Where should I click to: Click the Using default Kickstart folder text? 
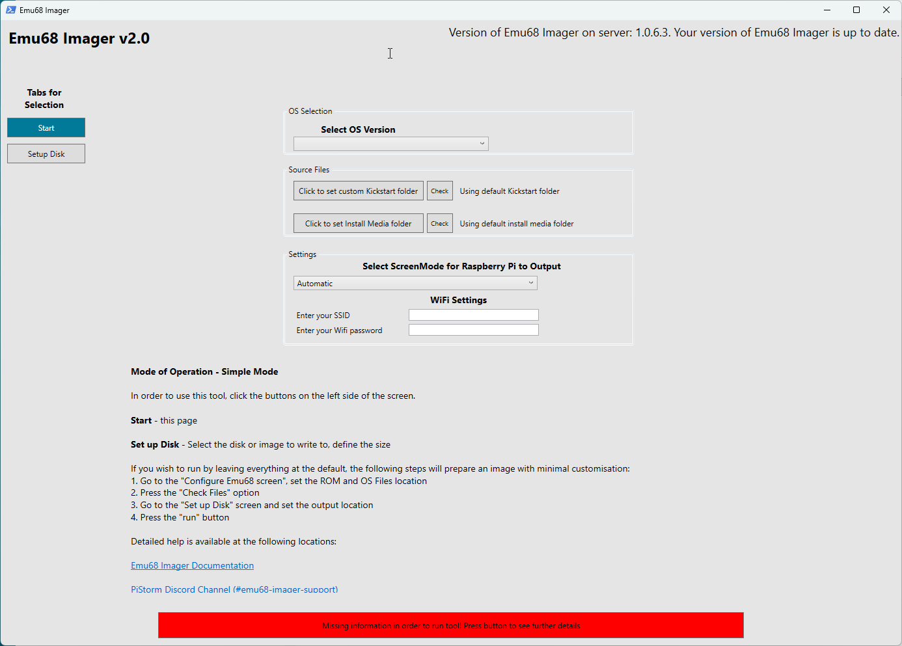509,191
